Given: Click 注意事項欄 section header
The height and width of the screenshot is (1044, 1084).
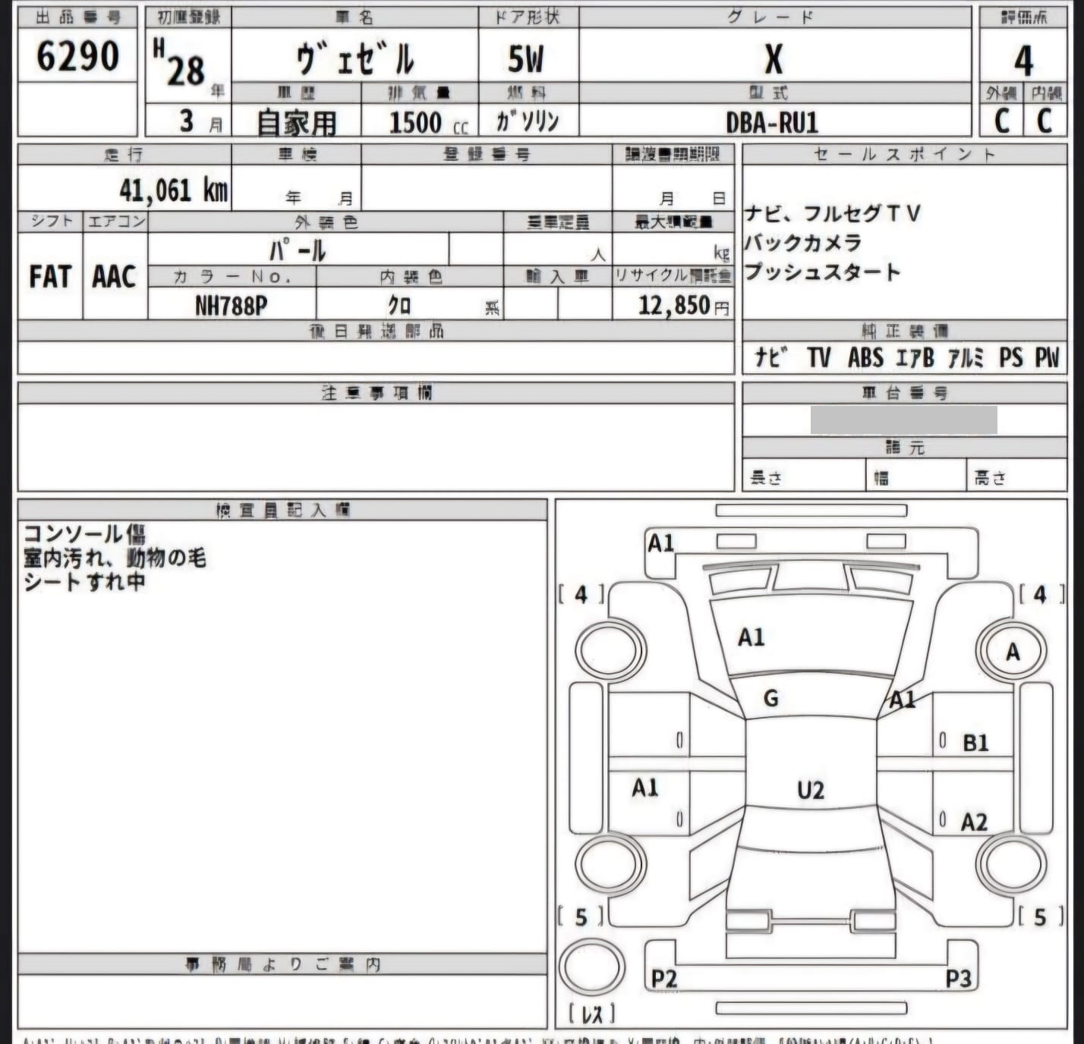Looking at the screenshot, I should [x=376, y=393].
